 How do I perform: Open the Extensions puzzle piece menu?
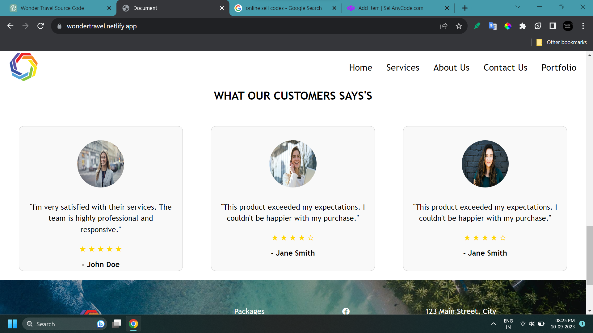click(x=523, y=26)
